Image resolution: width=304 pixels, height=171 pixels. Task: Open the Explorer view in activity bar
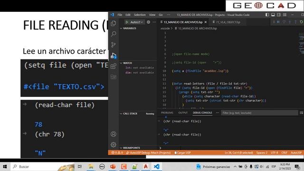(x=114, y=23)
